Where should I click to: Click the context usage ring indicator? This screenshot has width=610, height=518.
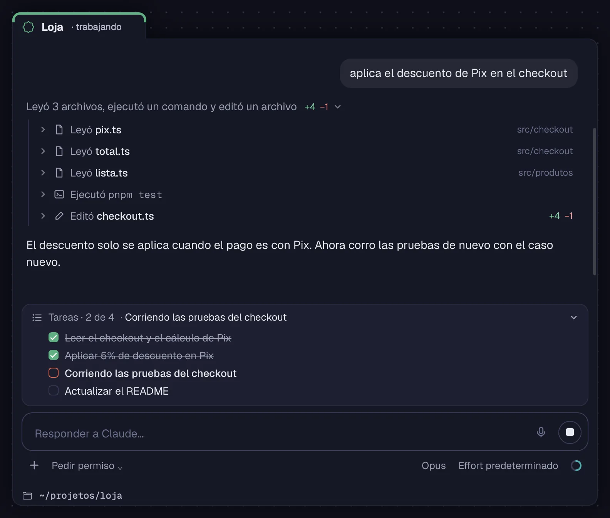[x=576, y=466]
